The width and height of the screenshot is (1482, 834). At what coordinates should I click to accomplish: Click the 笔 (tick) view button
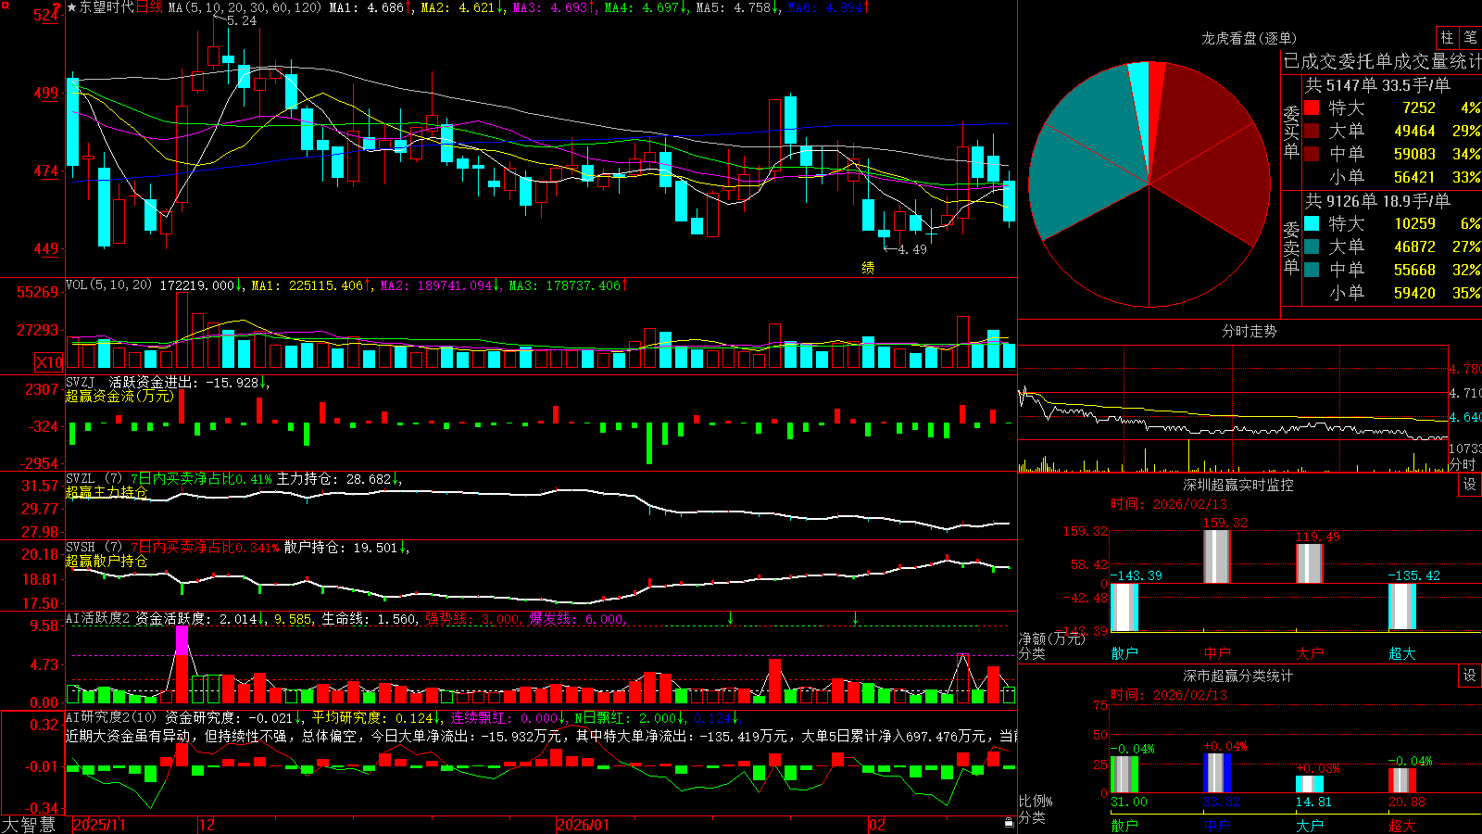tap(1470, 37)
